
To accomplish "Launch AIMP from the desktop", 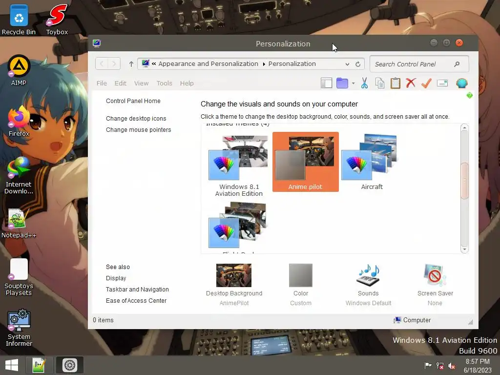I will coord(19,70).
